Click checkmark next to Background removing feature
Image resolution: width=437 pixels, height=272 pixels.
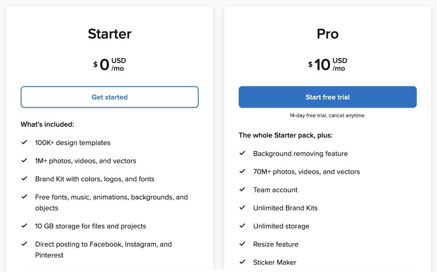point(243,153)
